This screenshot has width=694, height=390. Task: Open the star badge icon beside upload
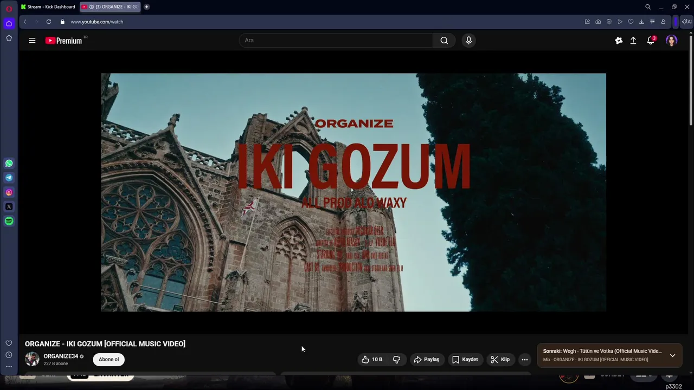(x=619, y=41)
